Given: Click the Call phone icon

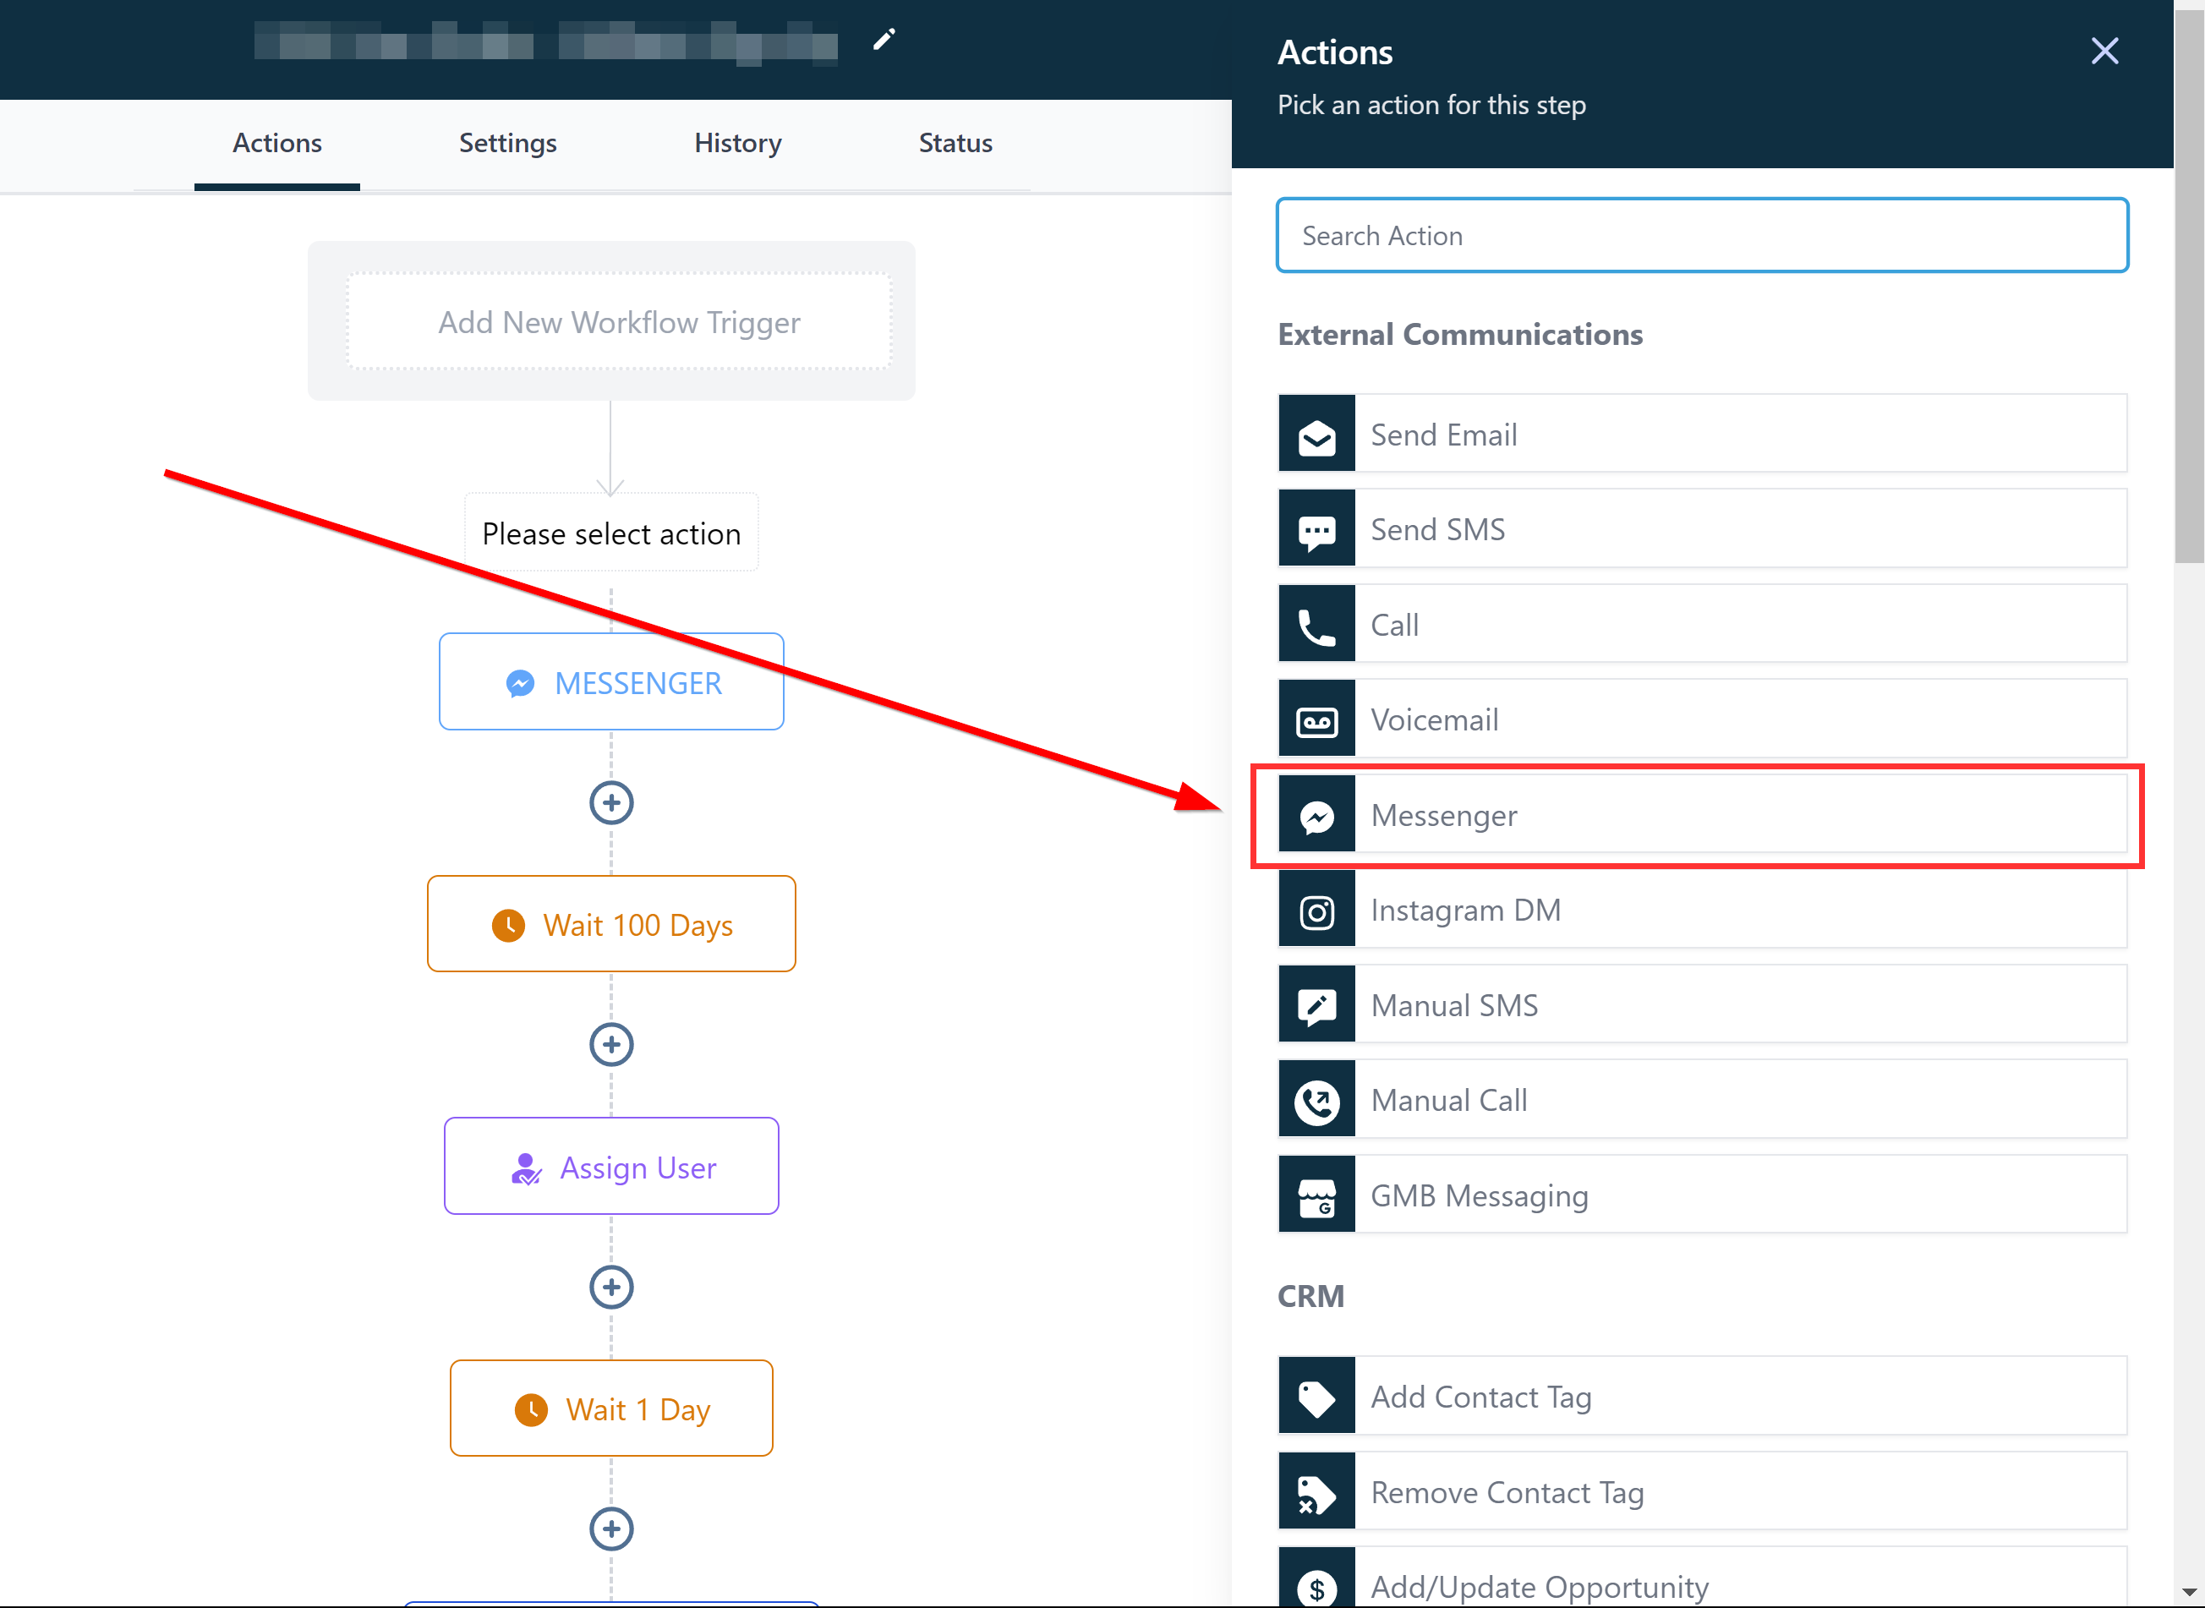Looking at the screenshot, I should pos(1316,625).
